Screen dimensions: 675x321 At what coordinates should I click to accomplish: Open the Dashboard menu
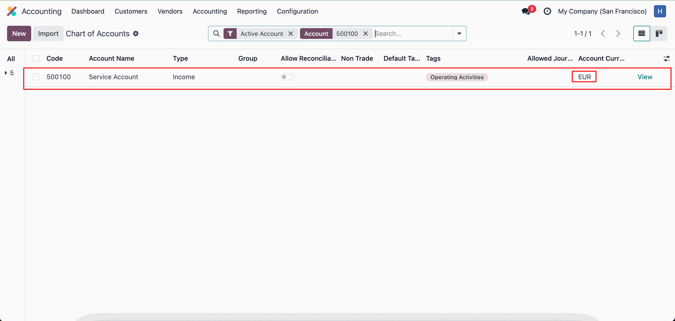(x=88, y=11)
